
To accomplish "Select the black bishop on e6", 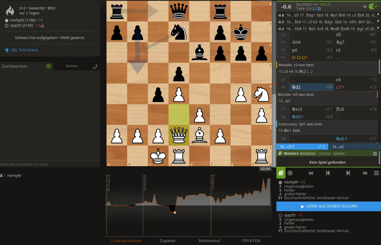I will click(199, 53).
